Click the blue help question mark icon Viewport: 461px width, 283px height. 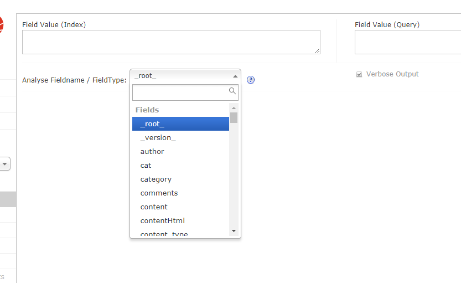(251, 80)
